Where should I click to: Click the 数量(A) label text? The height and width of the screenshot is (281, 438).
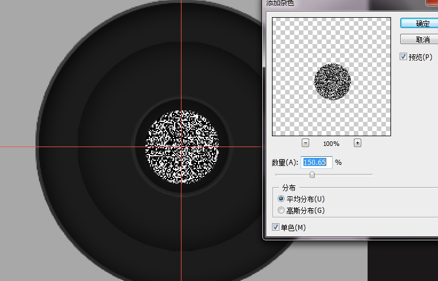(x=285, y=163)
